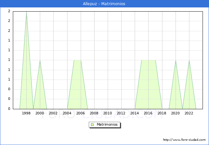Click the 2000 x-axis label
209x145 pixels.
pos(40,113)
